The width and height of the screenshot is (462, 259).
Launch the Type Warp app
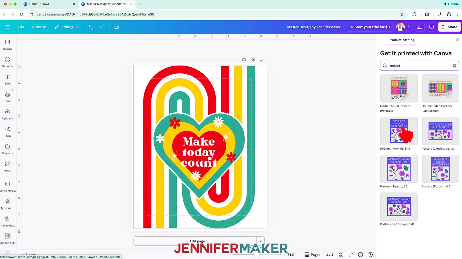tap(7, 204)
